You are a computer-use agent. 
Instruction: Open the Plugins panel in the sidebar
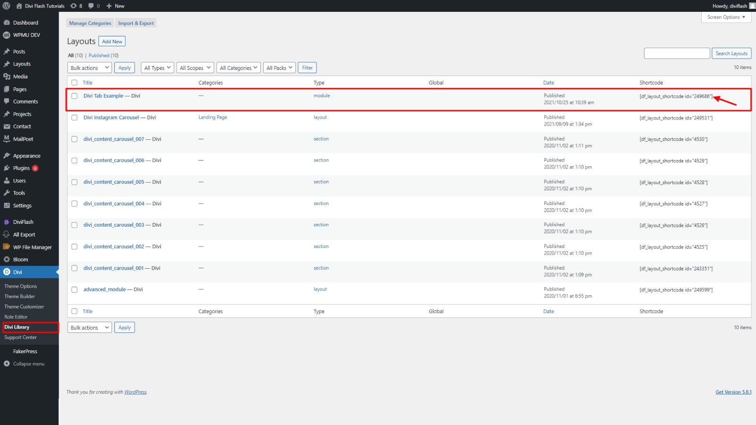point(21,168)
